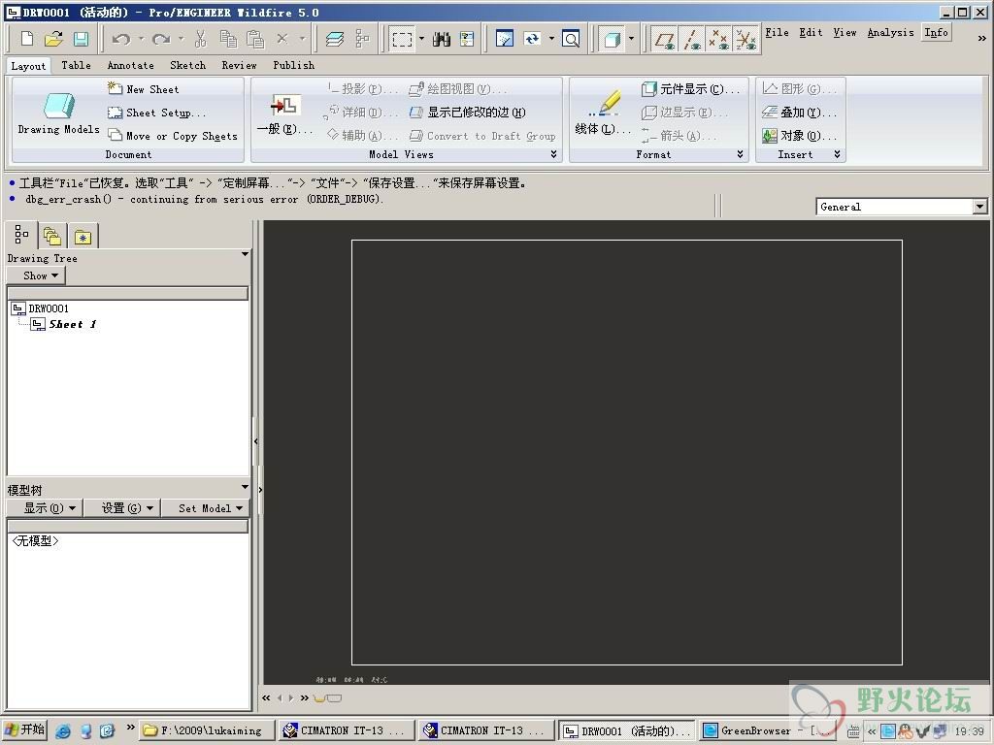Click 对象 object insert command
The height and width of the screenshot is (745, 994).
coord(800,136)
